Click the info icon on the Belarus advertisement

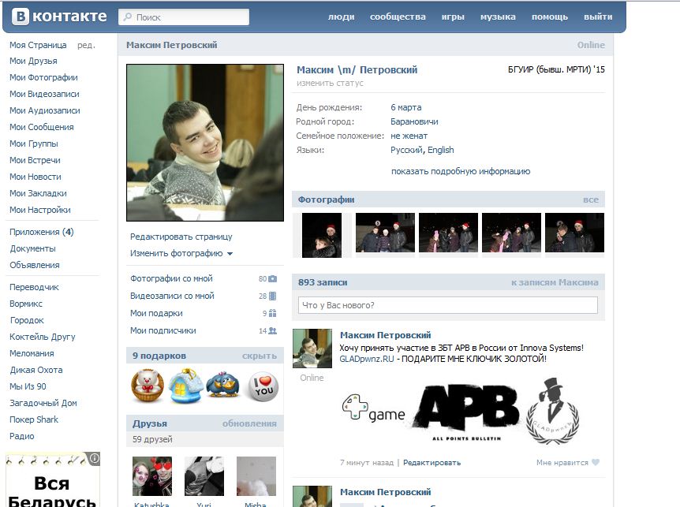click(95, 458)
